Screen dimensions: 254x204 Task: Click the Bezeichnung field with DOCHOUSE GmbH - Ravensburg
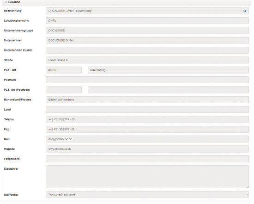143,11
